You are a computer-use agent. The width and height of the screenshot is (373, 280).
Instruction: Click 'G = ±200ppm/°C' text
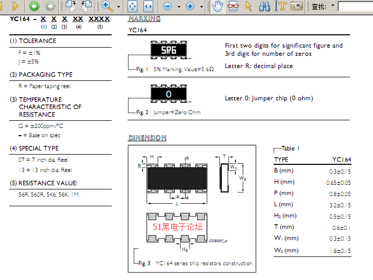[41, 126]
